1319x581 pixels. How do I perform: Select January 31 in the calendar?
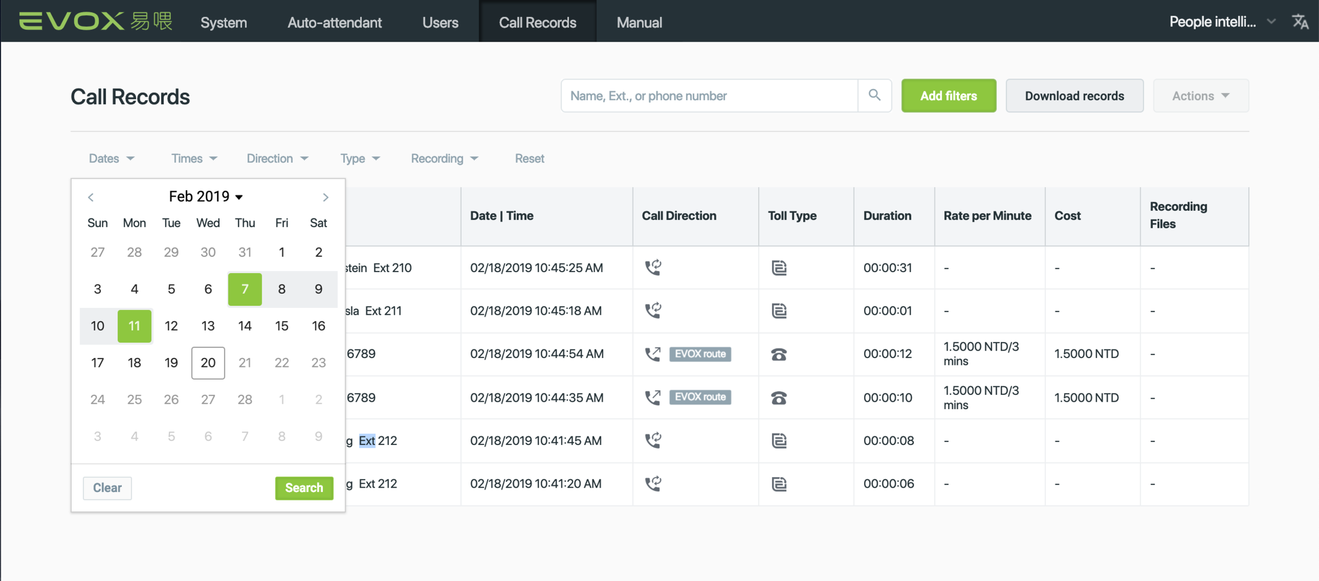(x=245, y=252)
